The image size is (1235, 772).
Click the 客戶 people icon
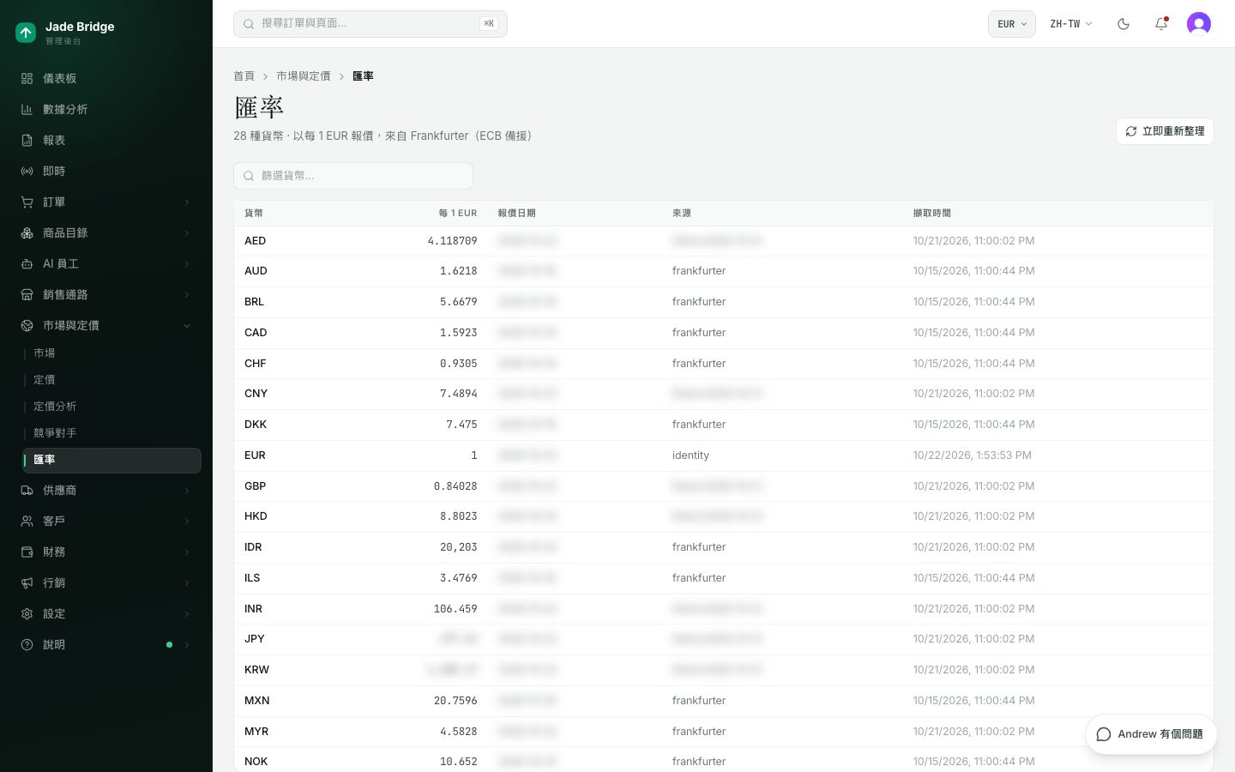click(27, 521)
